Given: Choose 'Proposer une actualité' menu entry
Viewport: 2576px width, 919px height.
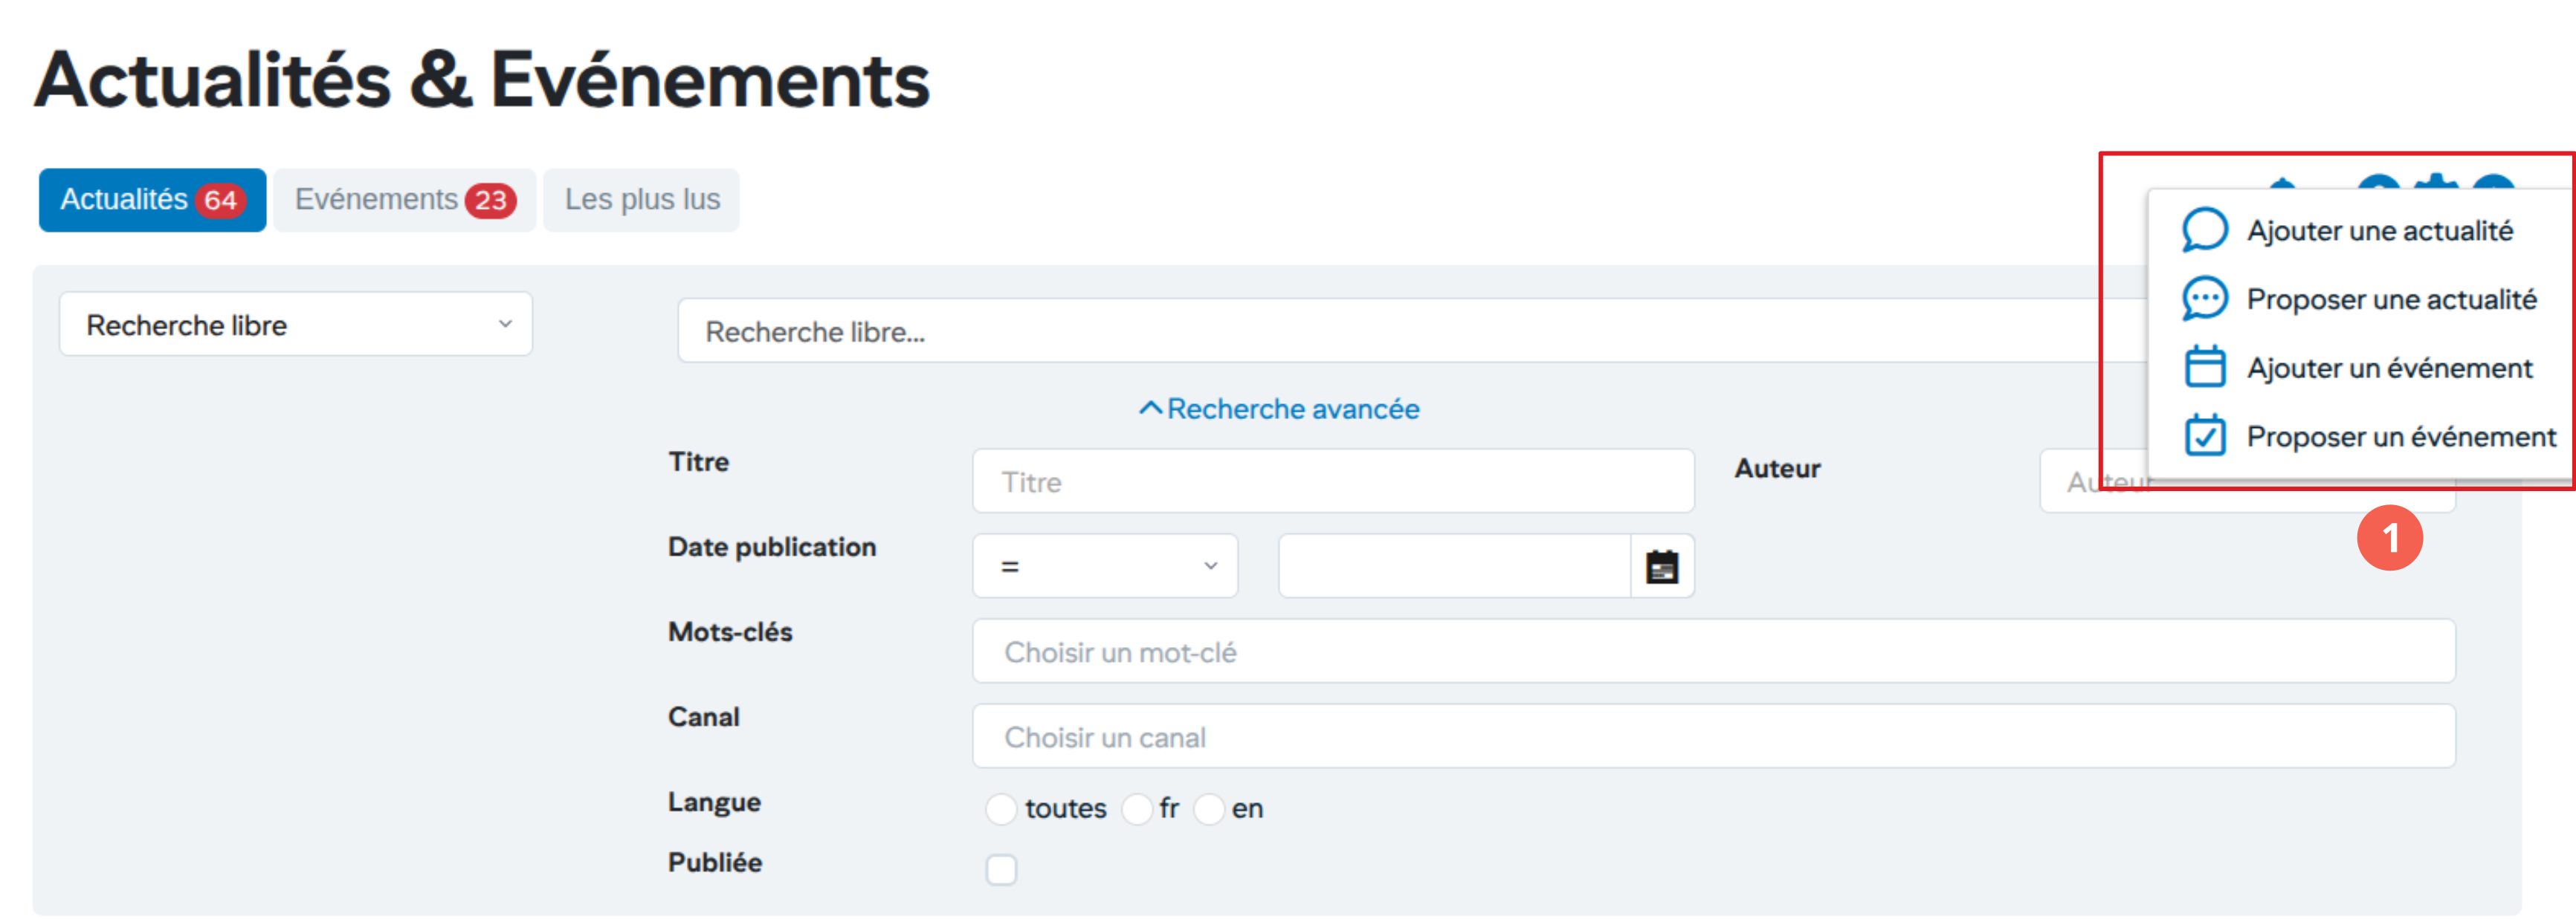Looking at the screenshot, I should (x=2391, y=299).
